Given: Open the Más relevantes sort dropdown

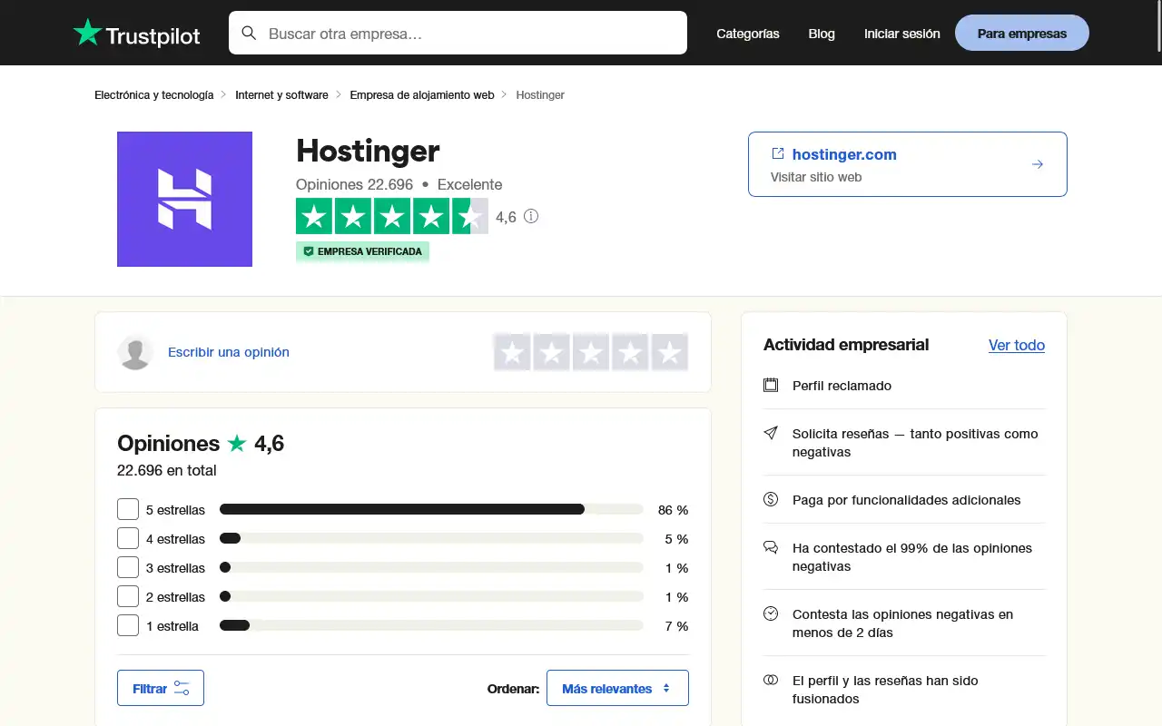Looking at the screenshot, I should point(617,688).
